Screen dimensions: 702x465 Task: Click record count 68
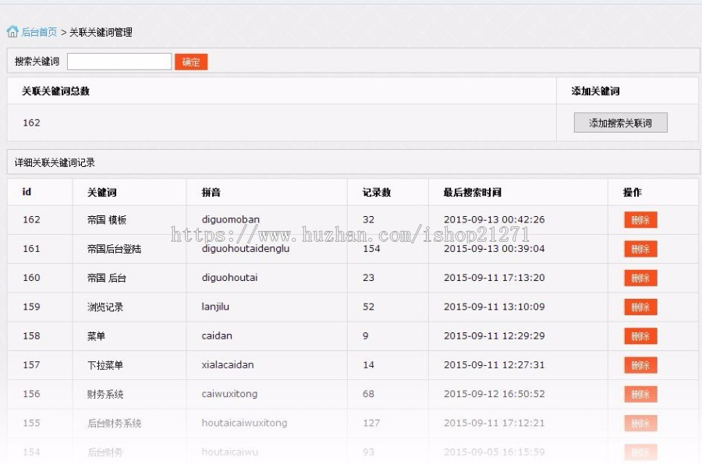(x=368, y=394)
